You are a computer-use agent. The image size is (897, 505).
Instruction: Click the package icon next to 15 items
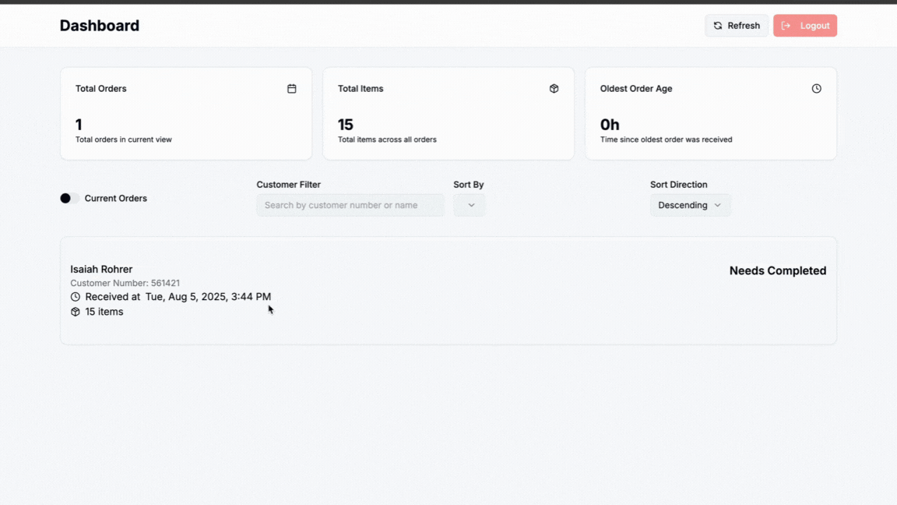[76, 311]
